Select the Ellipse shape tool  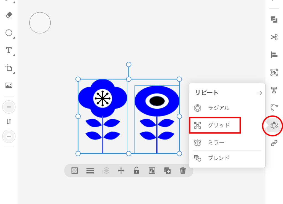[9, 33]
